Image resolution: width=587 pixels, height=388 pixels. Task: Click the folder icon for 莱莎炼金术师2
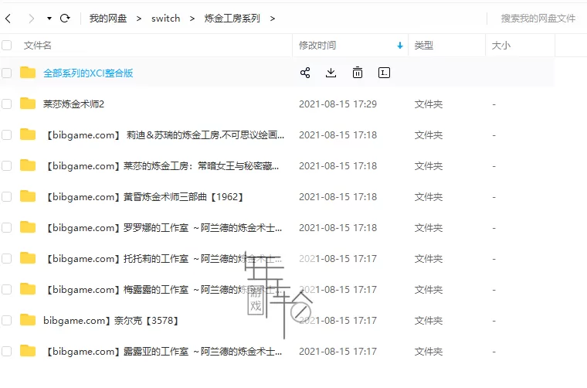(28, 104)
